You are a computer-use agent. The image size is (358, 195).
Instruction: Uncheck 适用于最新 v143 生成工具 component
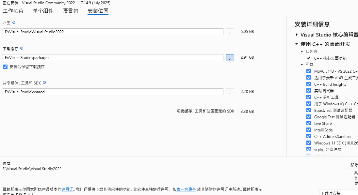(309, 78)
